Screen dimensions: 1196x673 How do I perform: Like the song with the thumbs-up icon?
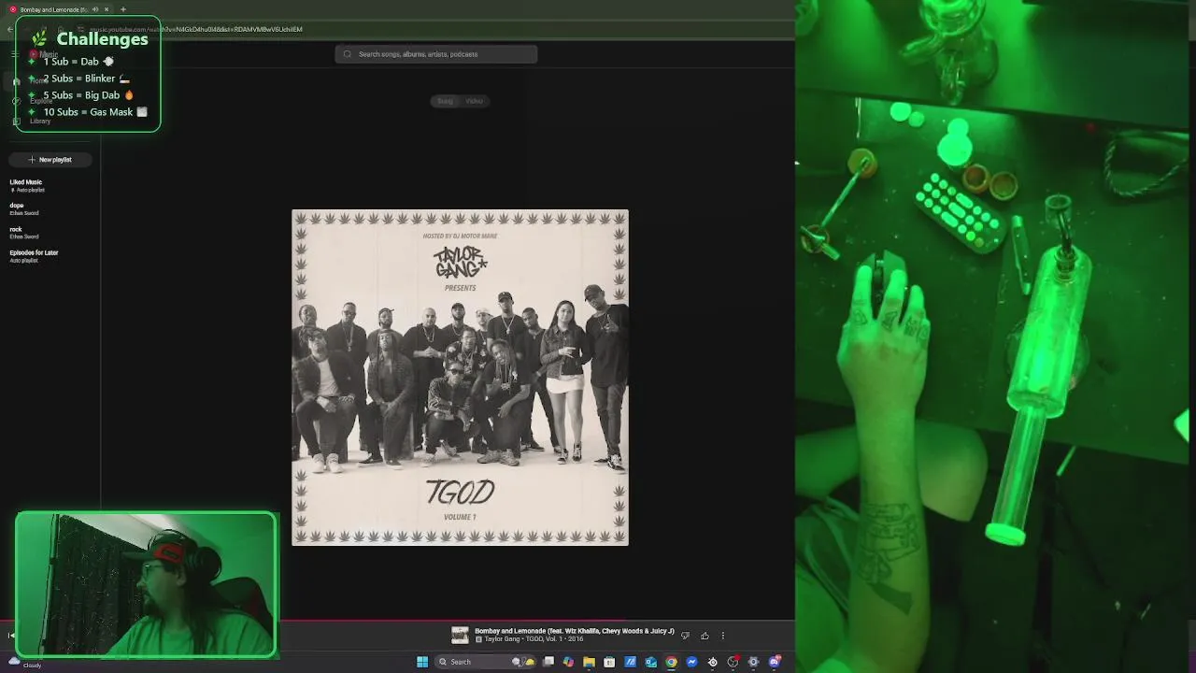[x=705, y=636]
